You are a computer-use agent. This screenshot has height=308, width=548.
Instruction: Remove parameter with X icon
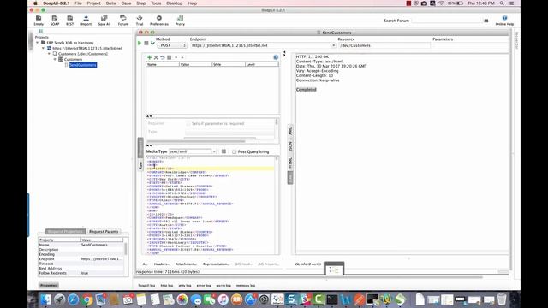tap(156, 57)
